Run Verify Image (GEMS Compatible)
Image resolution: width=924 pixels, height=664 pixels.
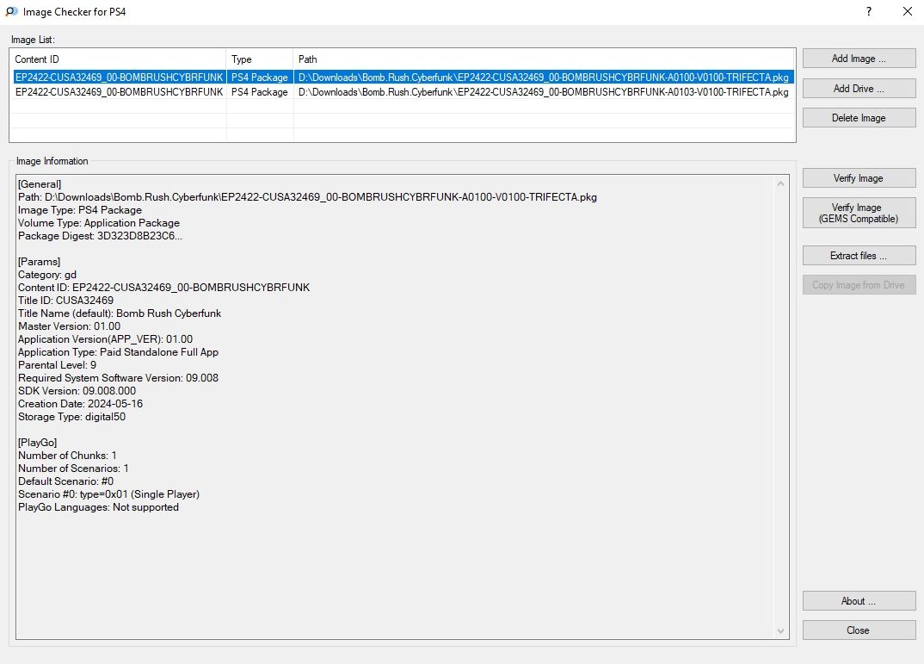point(859,213)
